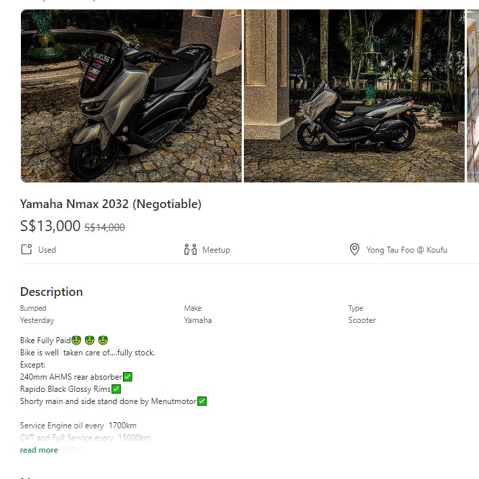The height and width of the screenshot is (479, 479).
Task: Click the crossed-out S$14,000 original price
Action: click(105, 228)
